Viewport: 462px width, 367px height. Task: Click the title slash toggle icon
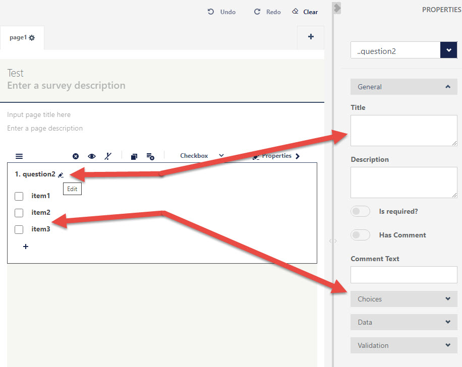[x=107, y=156]
